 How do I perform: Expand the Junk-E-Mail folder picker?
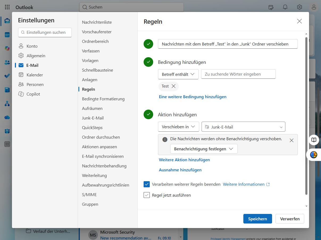(243, 127)
